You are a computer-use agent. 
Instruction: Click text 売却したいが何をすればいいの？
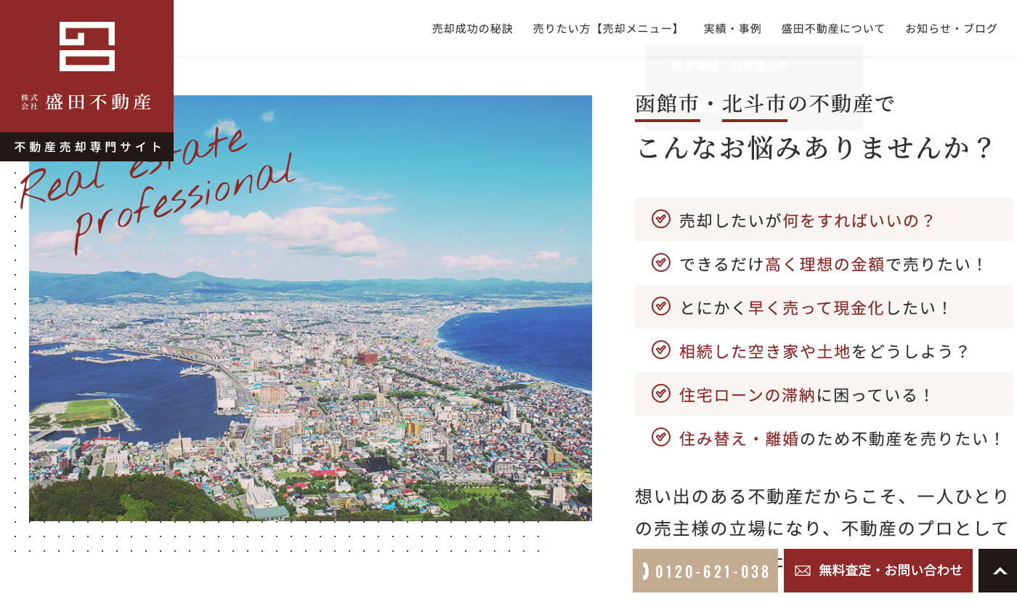808,220
